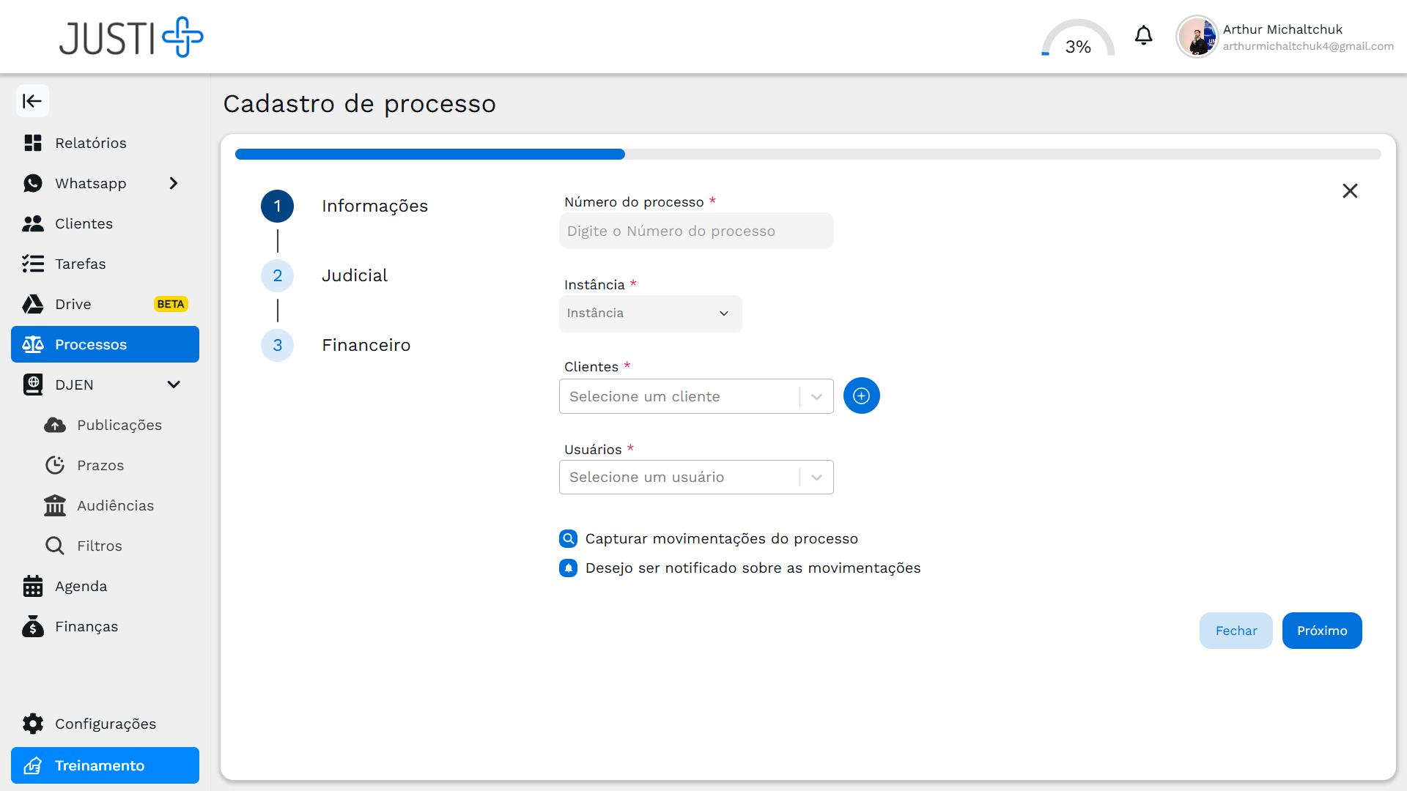The width and height of the screenshot is (1407, 791).
Task: Click the notification bell icon
Action: tap(1143, 35)
